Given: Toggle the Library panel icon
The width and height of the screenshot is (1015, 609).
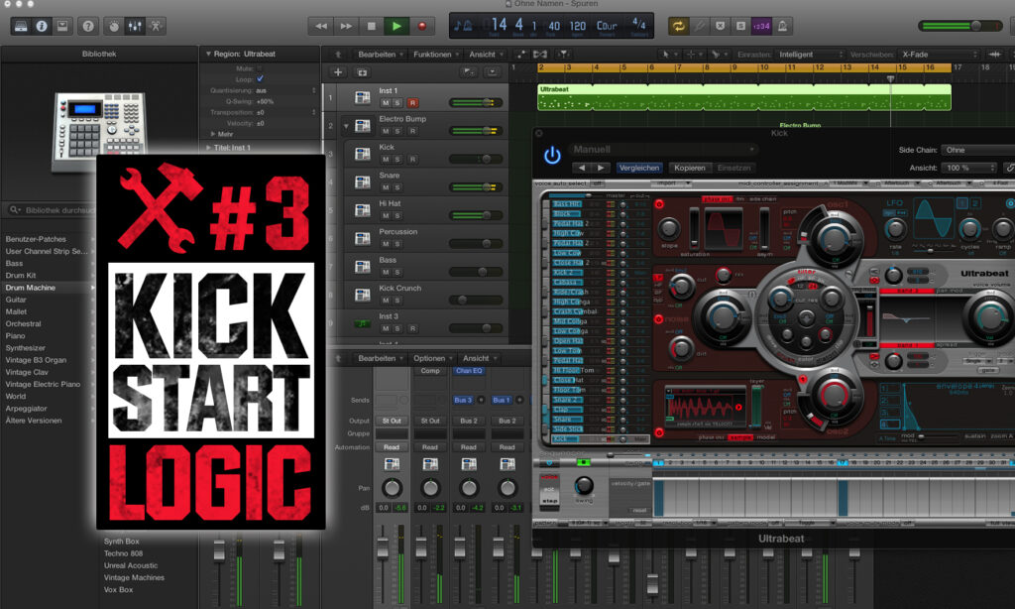Looking at the screenshot, I should (x=21, y=26).
